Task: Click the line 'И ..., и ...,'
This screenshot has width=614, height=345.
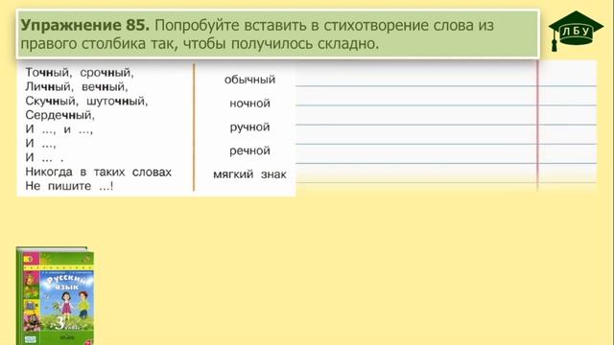Action: click(x=59, y=130)
